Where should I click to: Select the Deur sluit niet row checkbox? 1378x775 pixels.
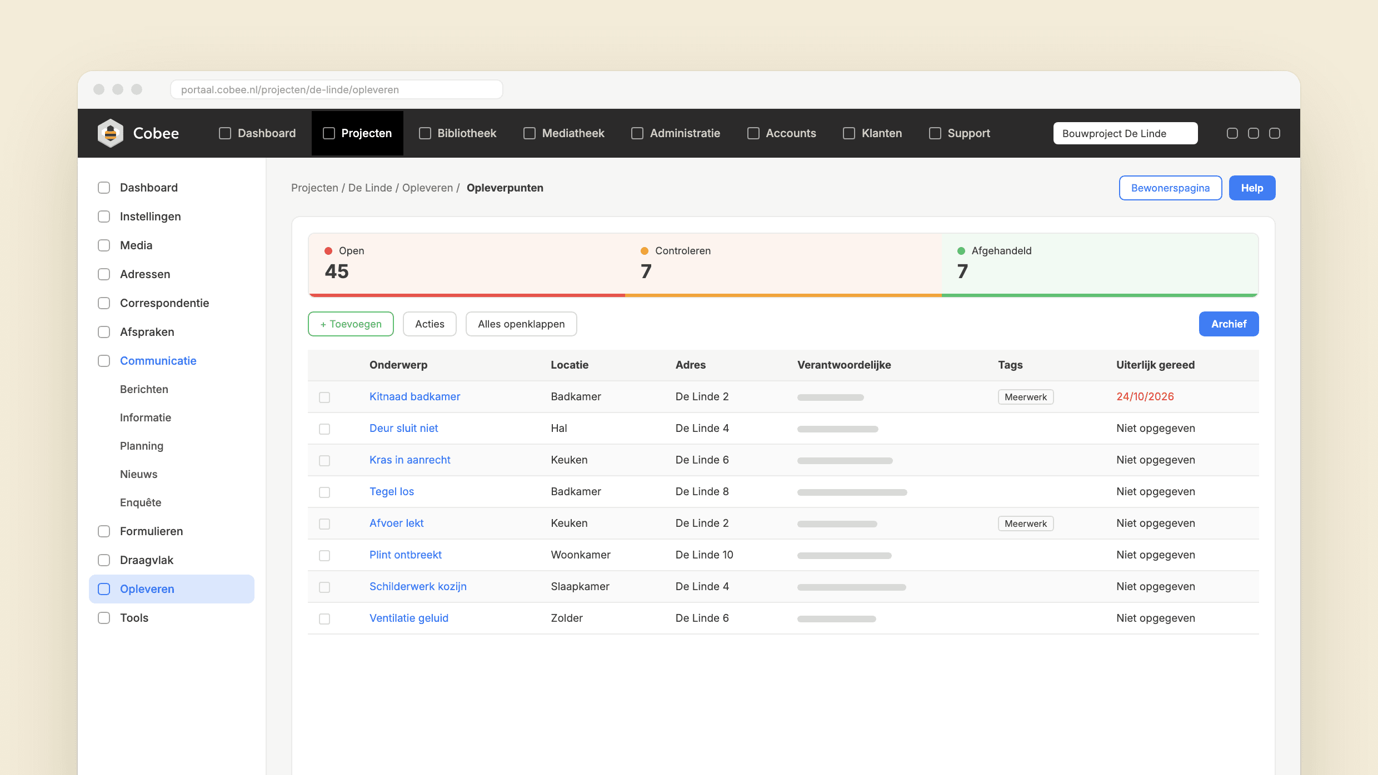click(324, 429)
